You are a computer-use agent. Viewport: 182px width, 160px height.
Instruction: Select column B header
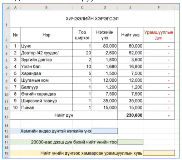[46, 8]
